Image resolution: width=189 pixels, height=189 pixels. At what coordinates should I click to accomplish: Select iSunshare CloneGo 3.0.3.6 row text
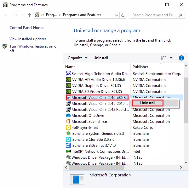(x=93, y=139)
